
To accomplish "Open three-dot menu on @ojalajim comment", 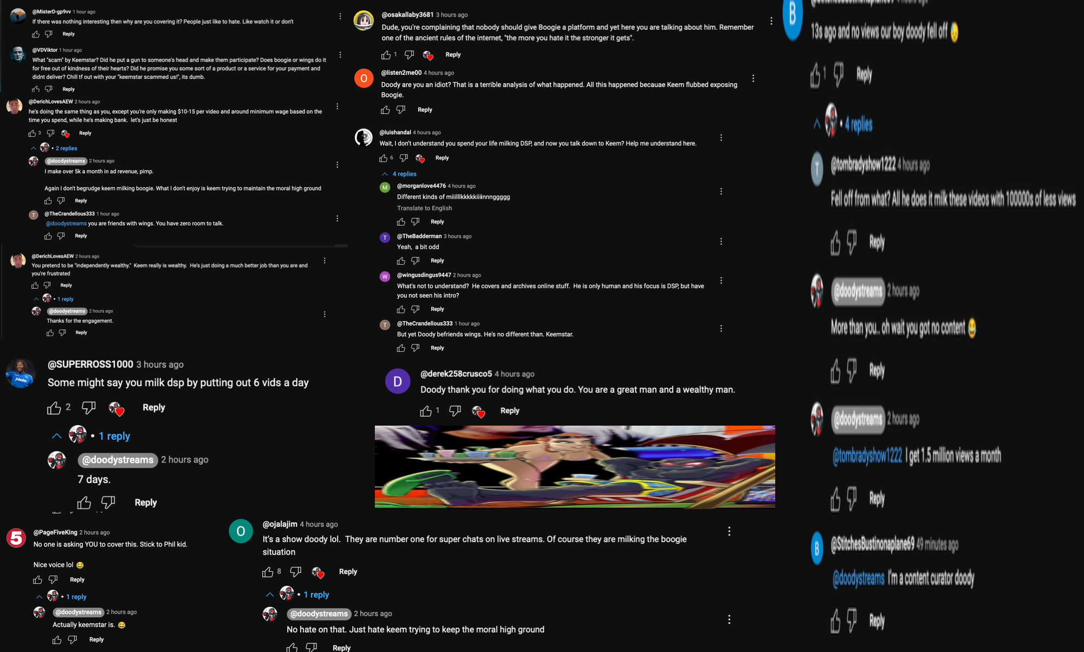I will pyautogui.click(x=729, y=531).
